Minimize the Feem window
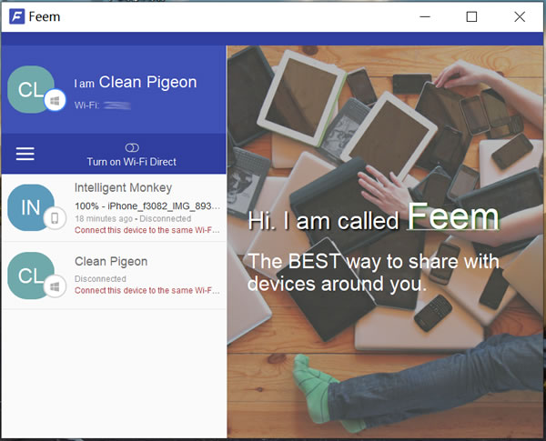This screenshot has width=546, height=441. tap(425, 16)
